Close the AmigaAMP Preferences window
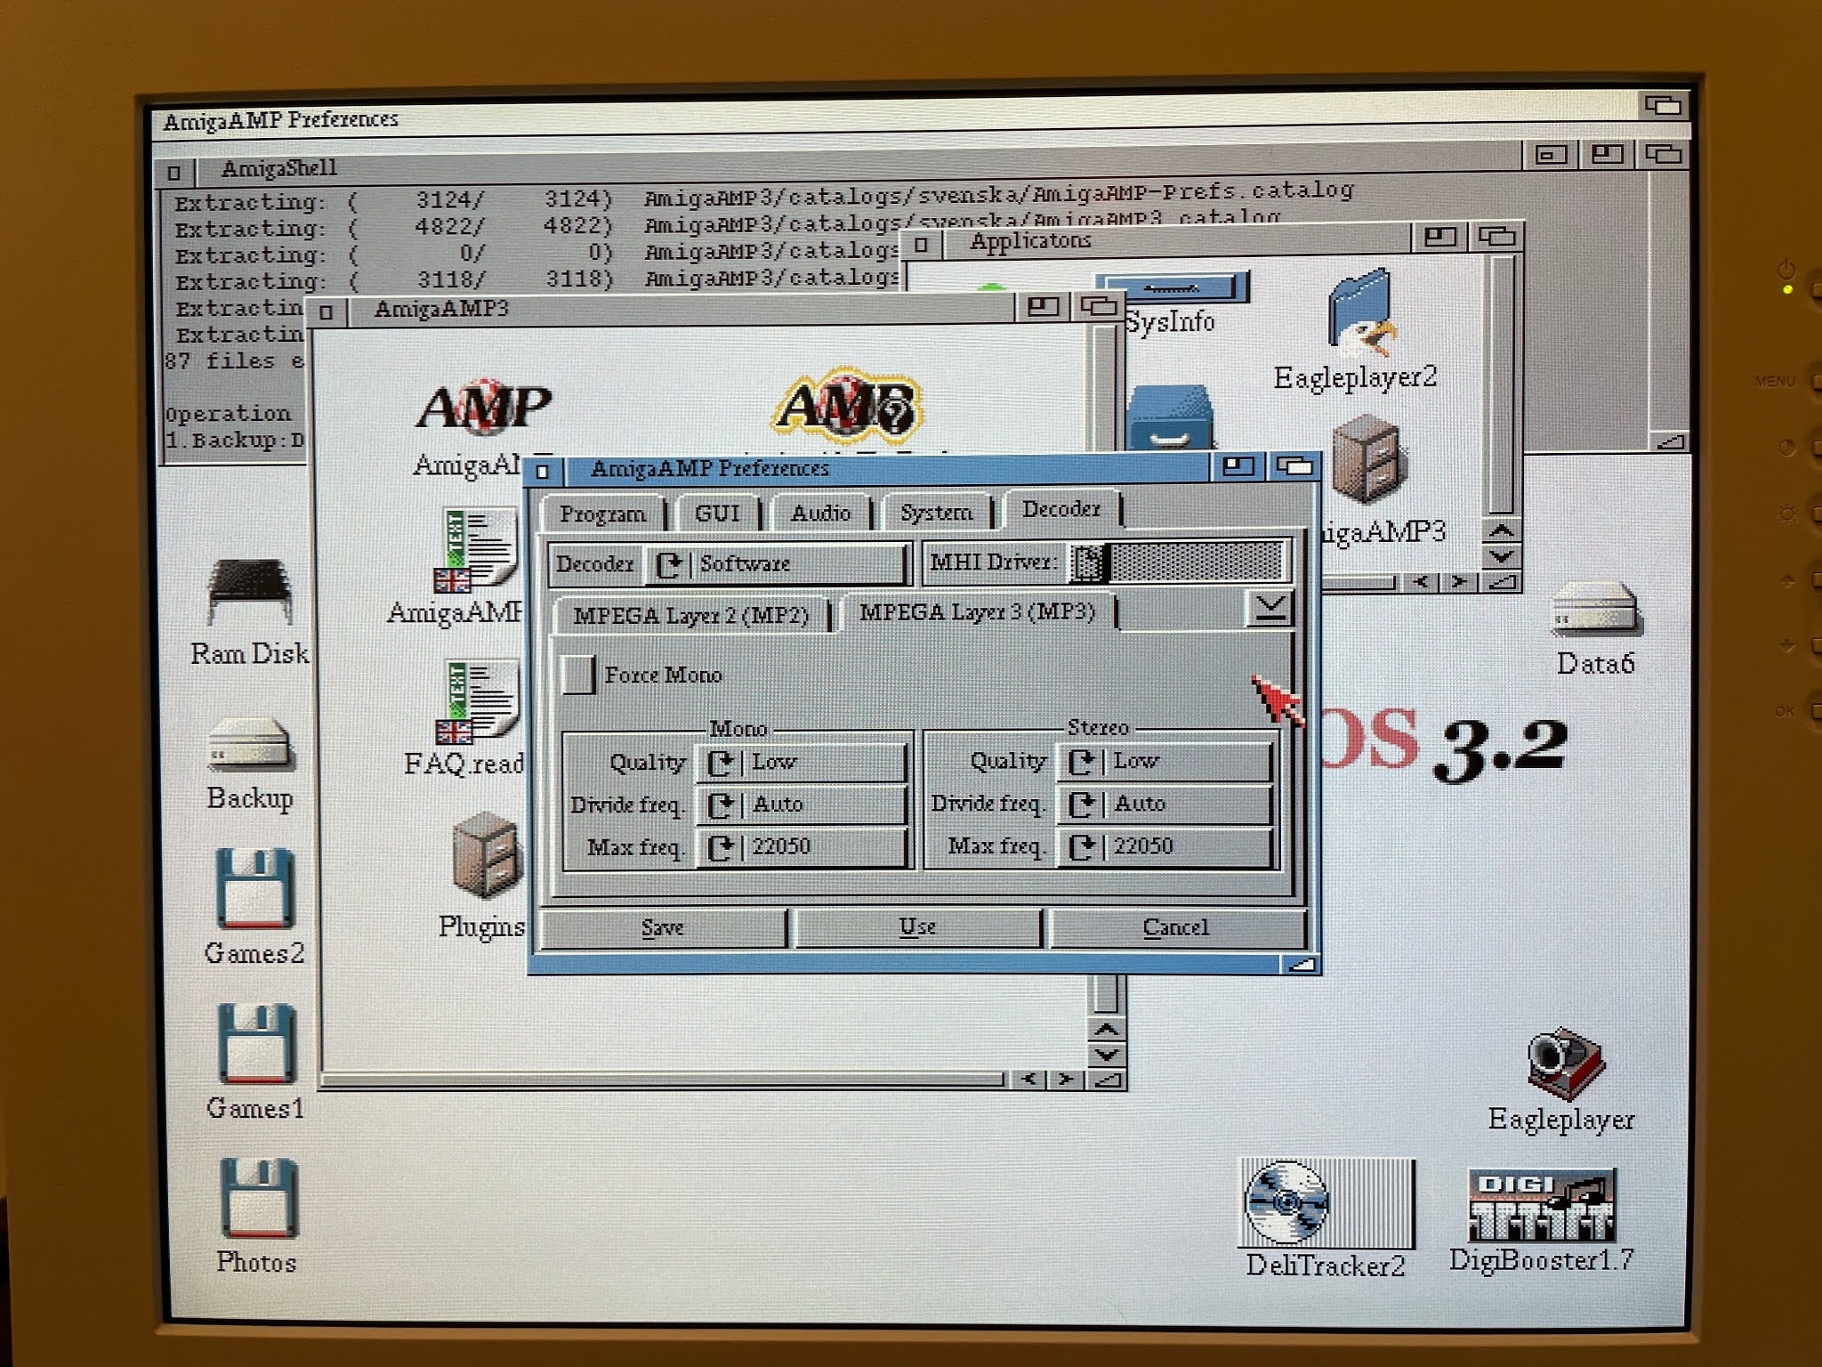Image resolution: width=1822 pixels, height=1367 pixels. click(544, 471)
